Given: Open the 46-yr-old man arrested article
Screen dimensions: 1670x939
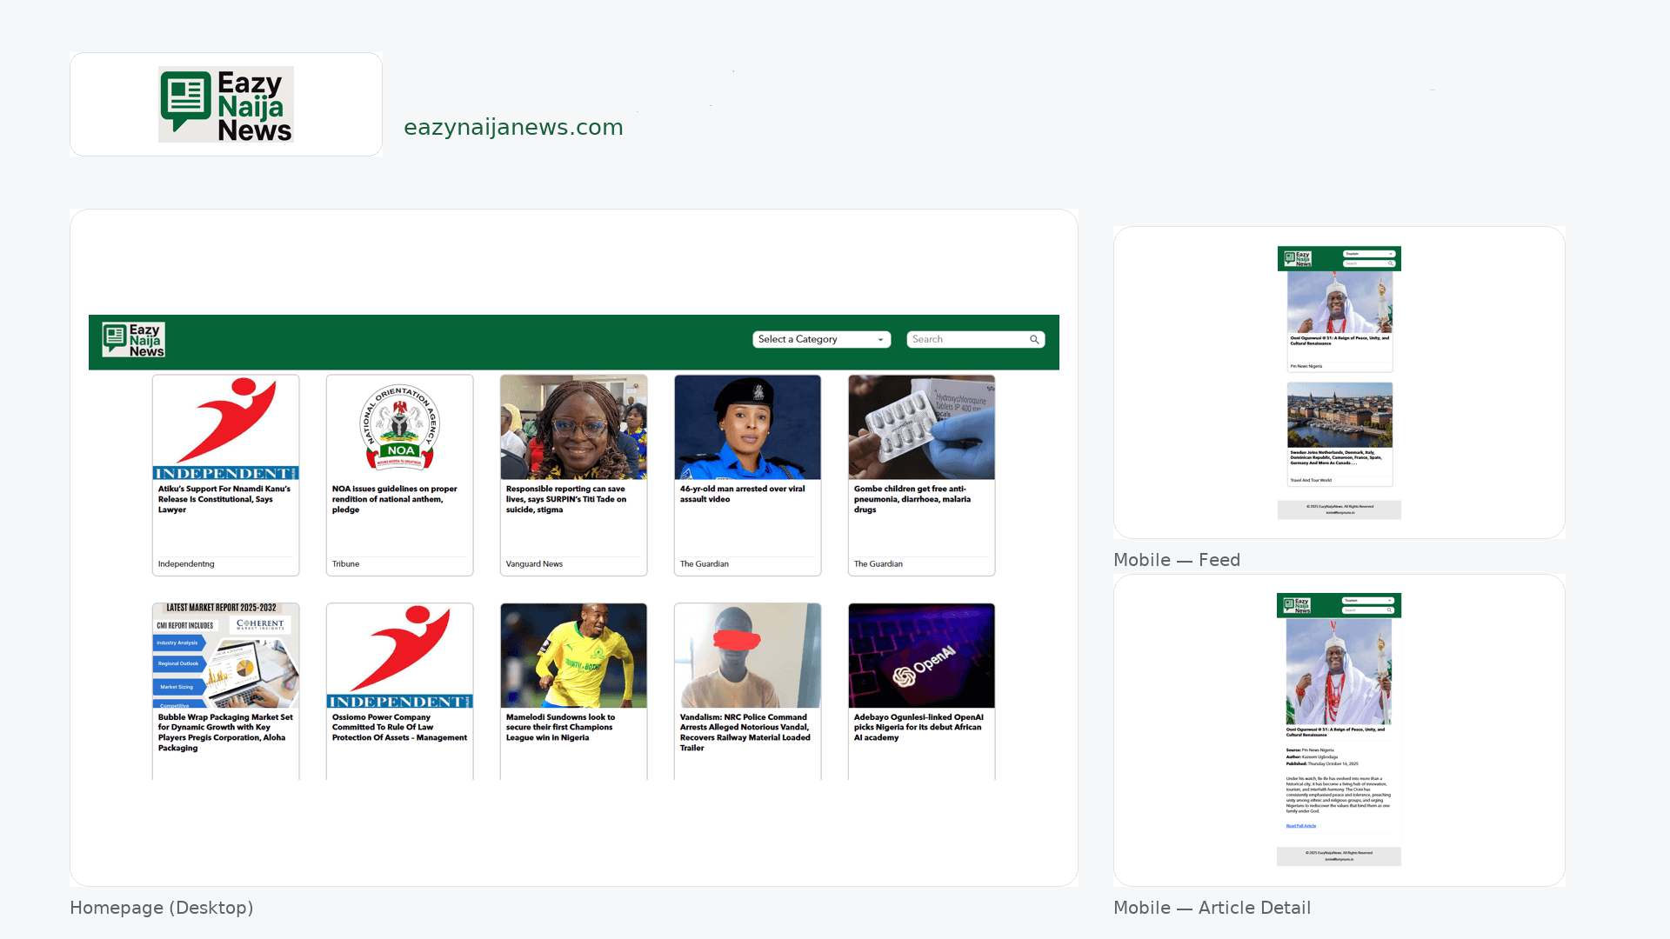Looking at the screenshot, I should (743, 494).
